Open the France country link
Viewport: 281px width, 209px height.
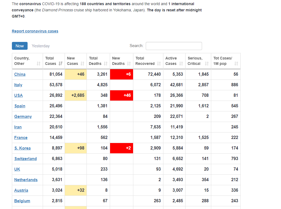pyautogui.click(x=21, y=138)
